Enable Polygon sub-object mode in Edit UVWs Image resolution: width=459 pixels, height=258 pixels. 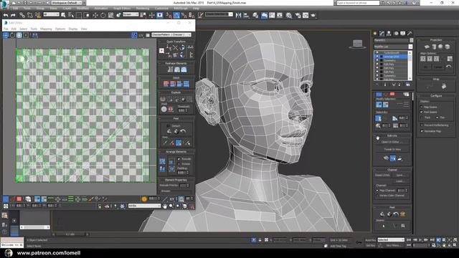coord(19,199)
